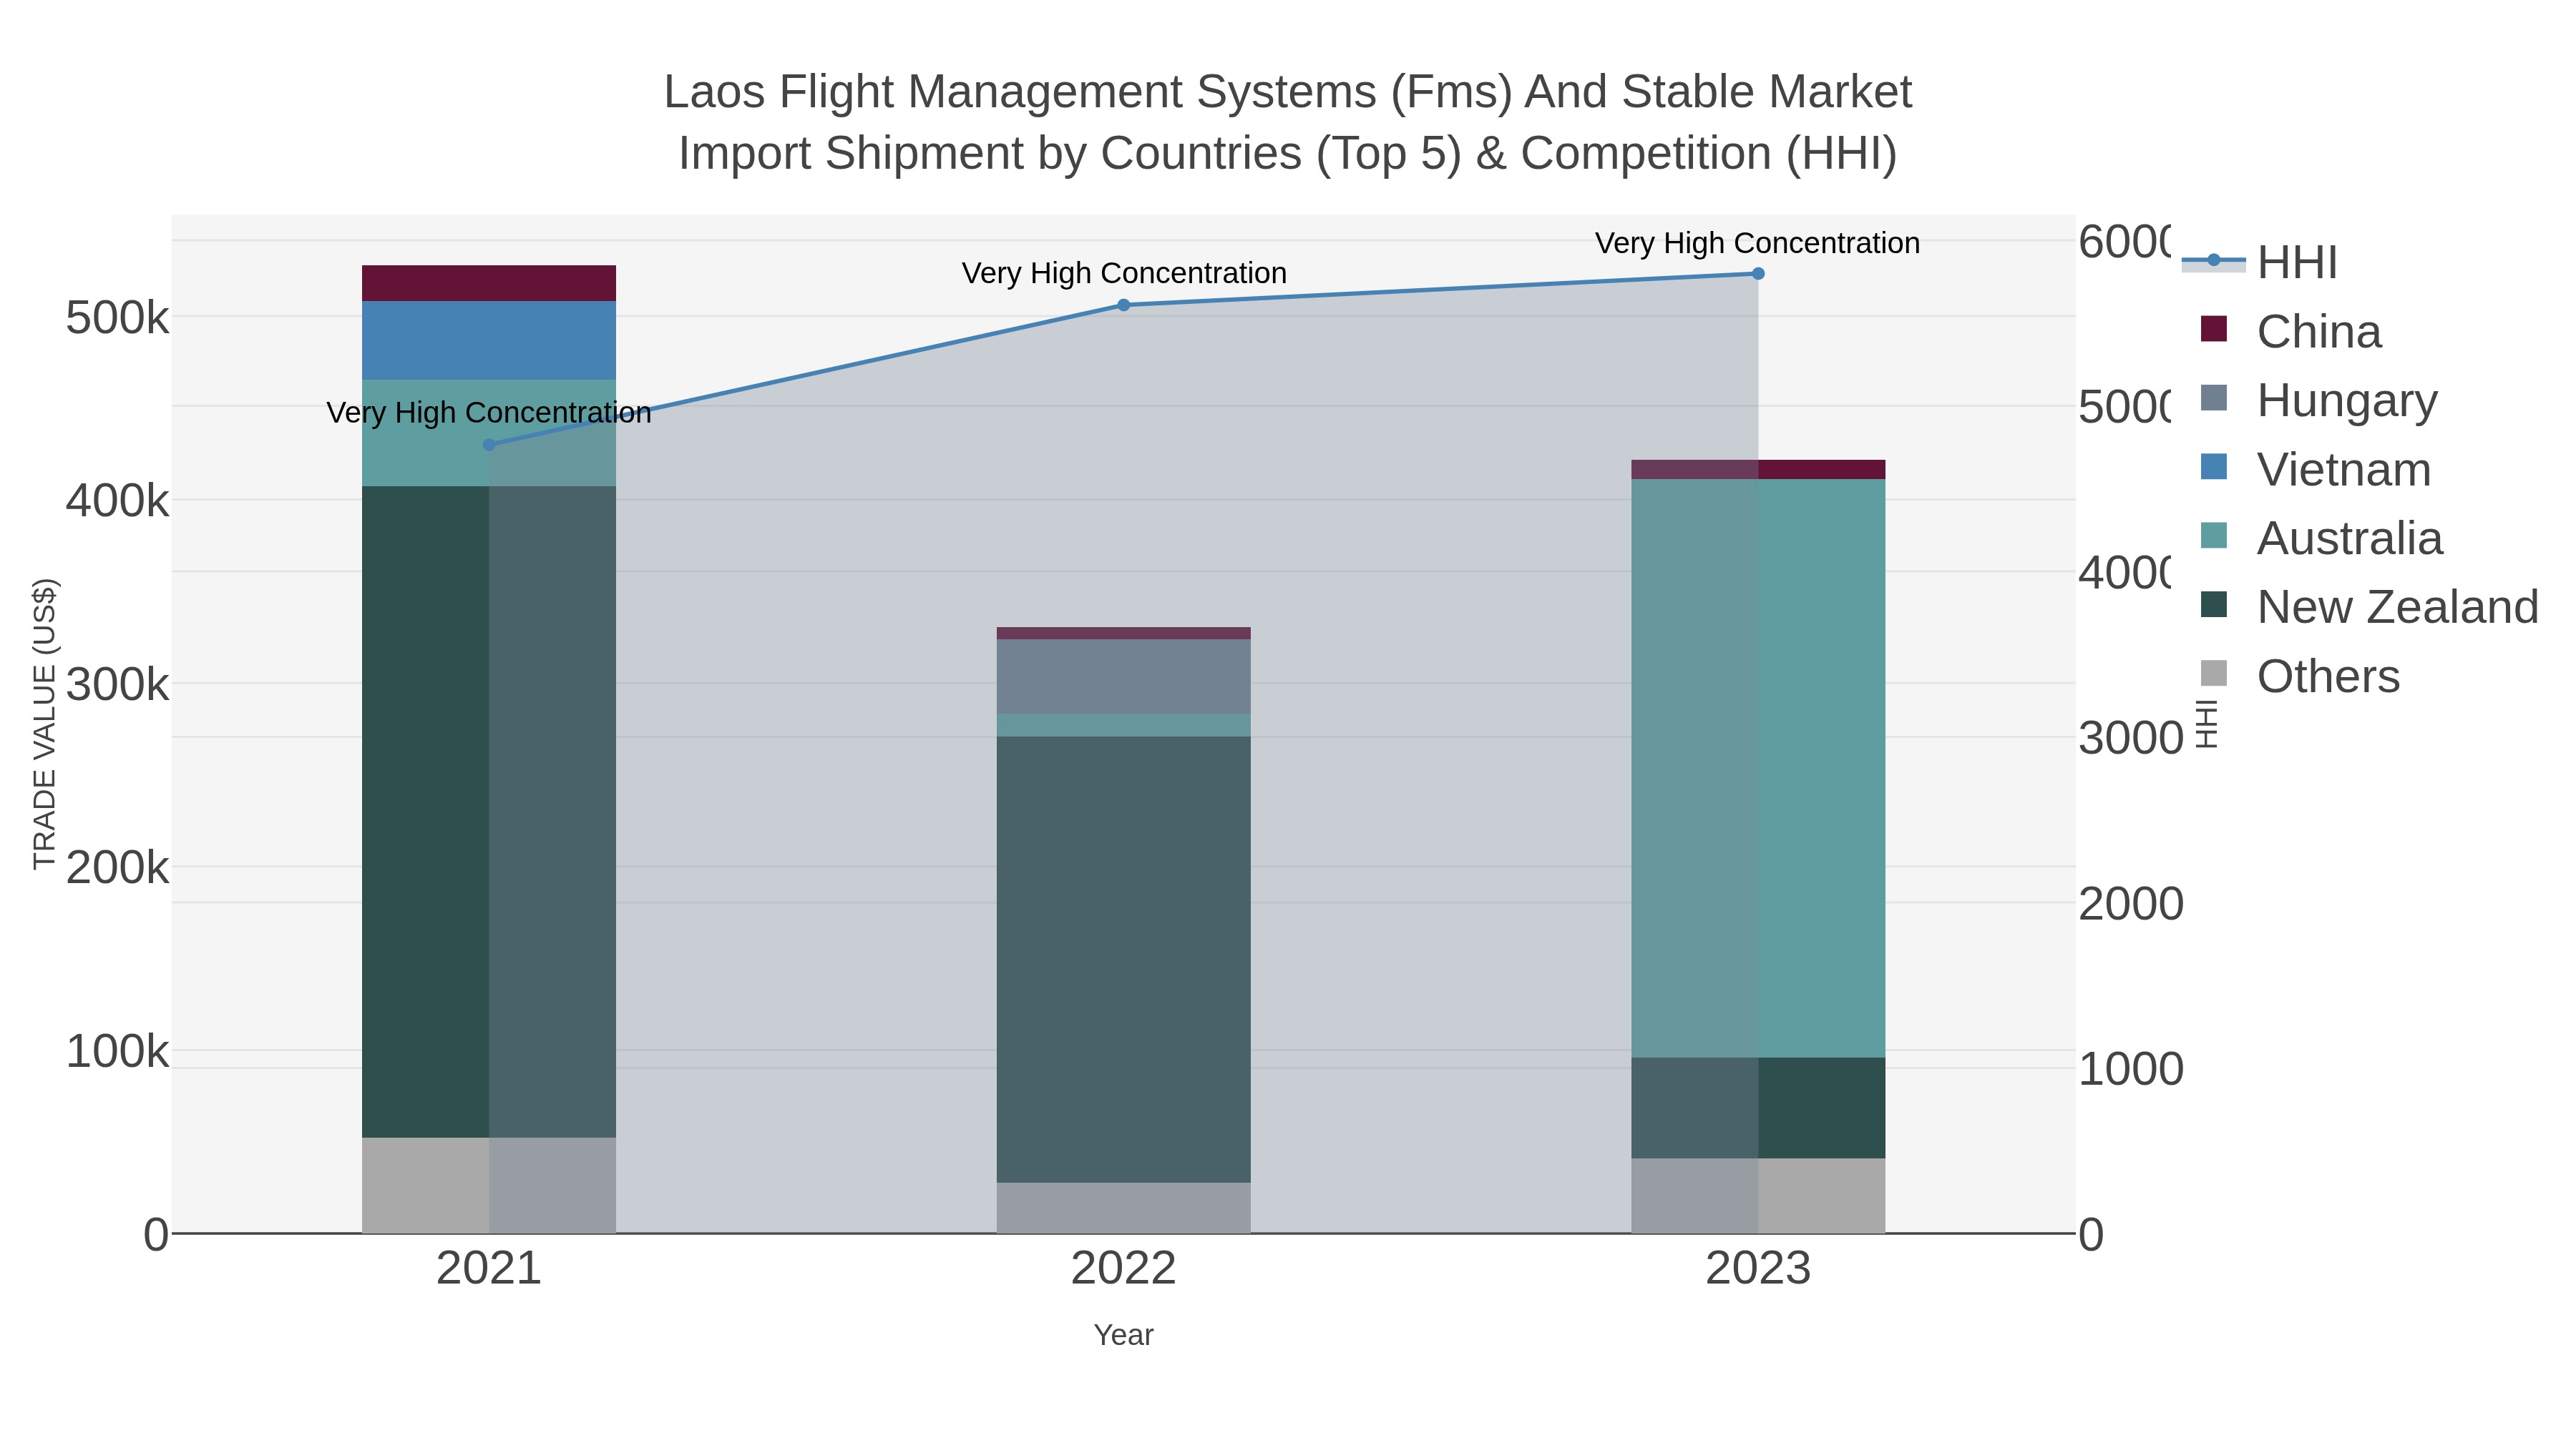Click the Others legend color swatch
2576x1448 pixels.
click(x=2214, y=674)
